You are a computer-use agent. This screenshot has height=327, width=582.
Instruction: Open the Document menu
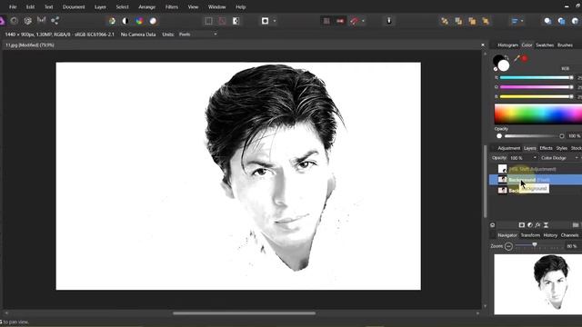click(x=74, y=6)
